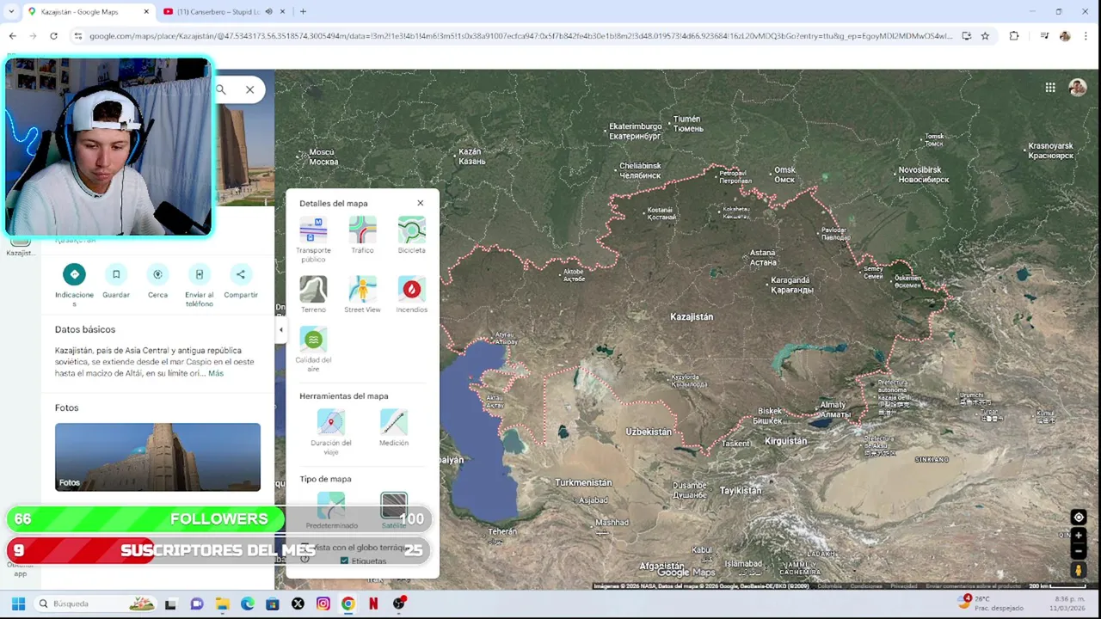Zoom in on the map
Viewport: 1101px width, 619px height.
coord(1079,536)
